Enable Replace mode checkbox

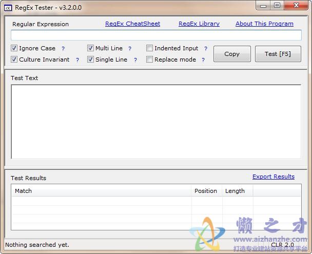pos(149,60)
